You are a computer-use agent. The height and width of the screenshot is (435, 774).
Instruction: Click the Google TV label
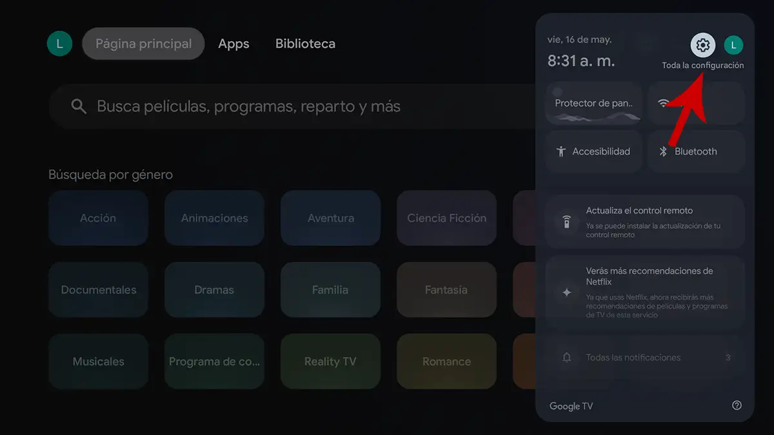571,405
